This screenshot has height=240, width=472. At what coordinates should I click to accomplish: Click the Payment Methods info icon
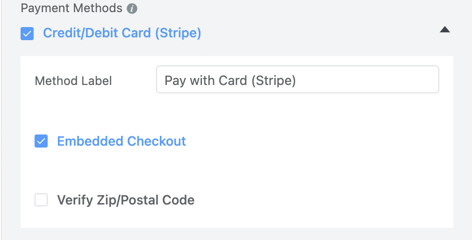132,9
